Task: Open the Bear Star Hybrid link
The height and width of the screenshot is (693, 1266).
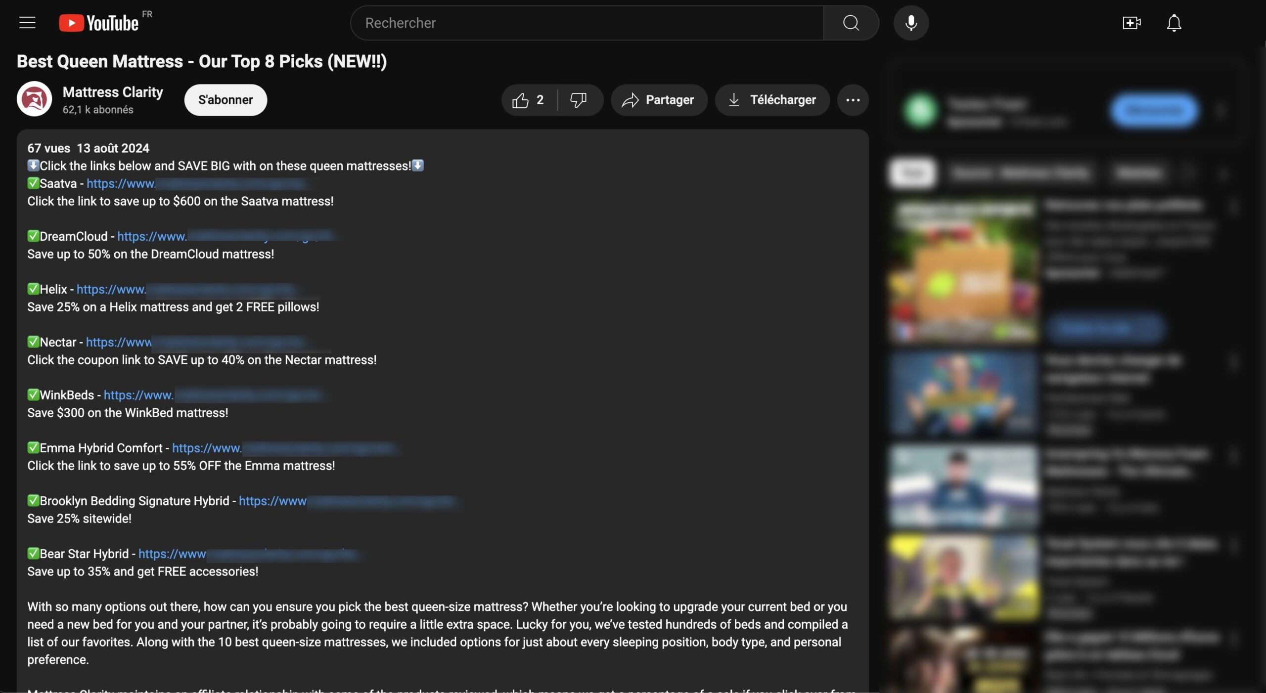Action: coord(250,554)
